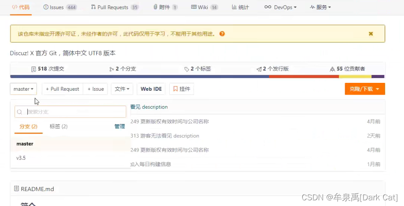Click the pulse icon for 服务
404x206 pixels.
coord(312,7)
